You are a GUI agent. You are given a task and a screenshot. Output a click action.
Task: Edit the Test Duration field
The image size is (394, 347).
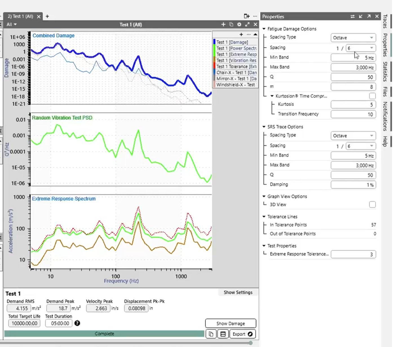pyautogui.click(x=59, y=323)
